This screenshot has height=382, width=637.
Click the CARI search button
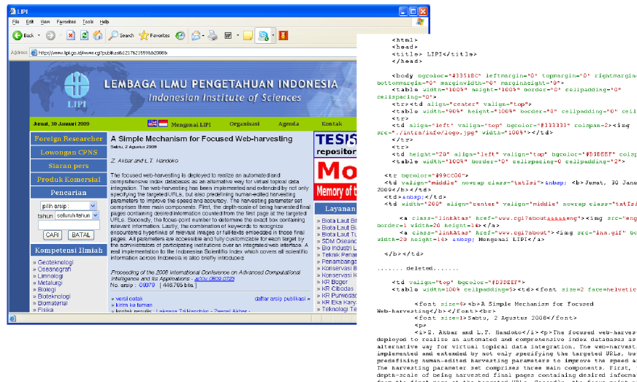(x=53, y=235)
